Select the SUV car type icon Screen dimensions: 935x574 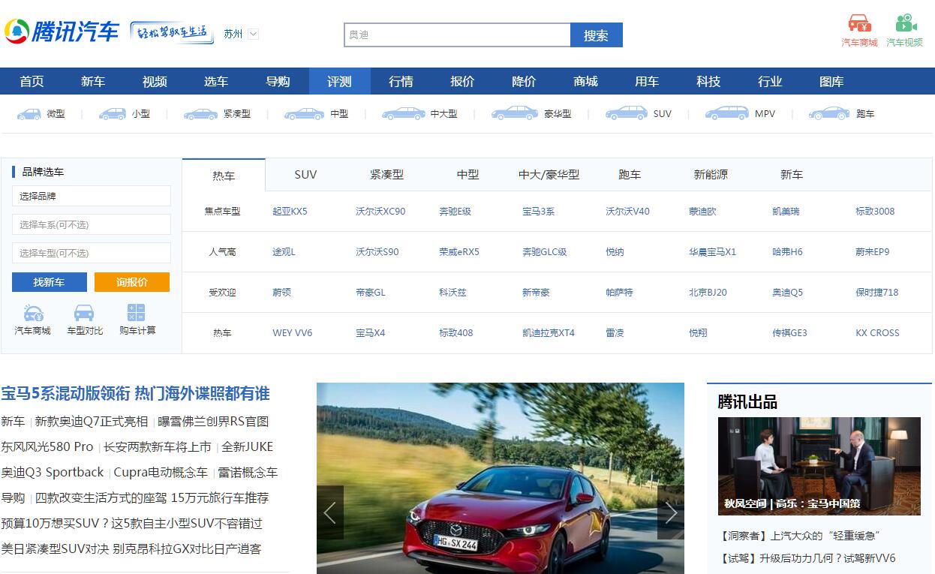coord(626,113)
